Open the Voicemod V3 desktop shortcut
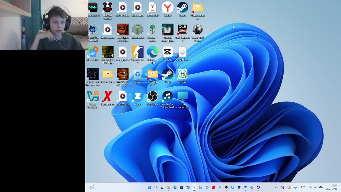 (93, 10)
